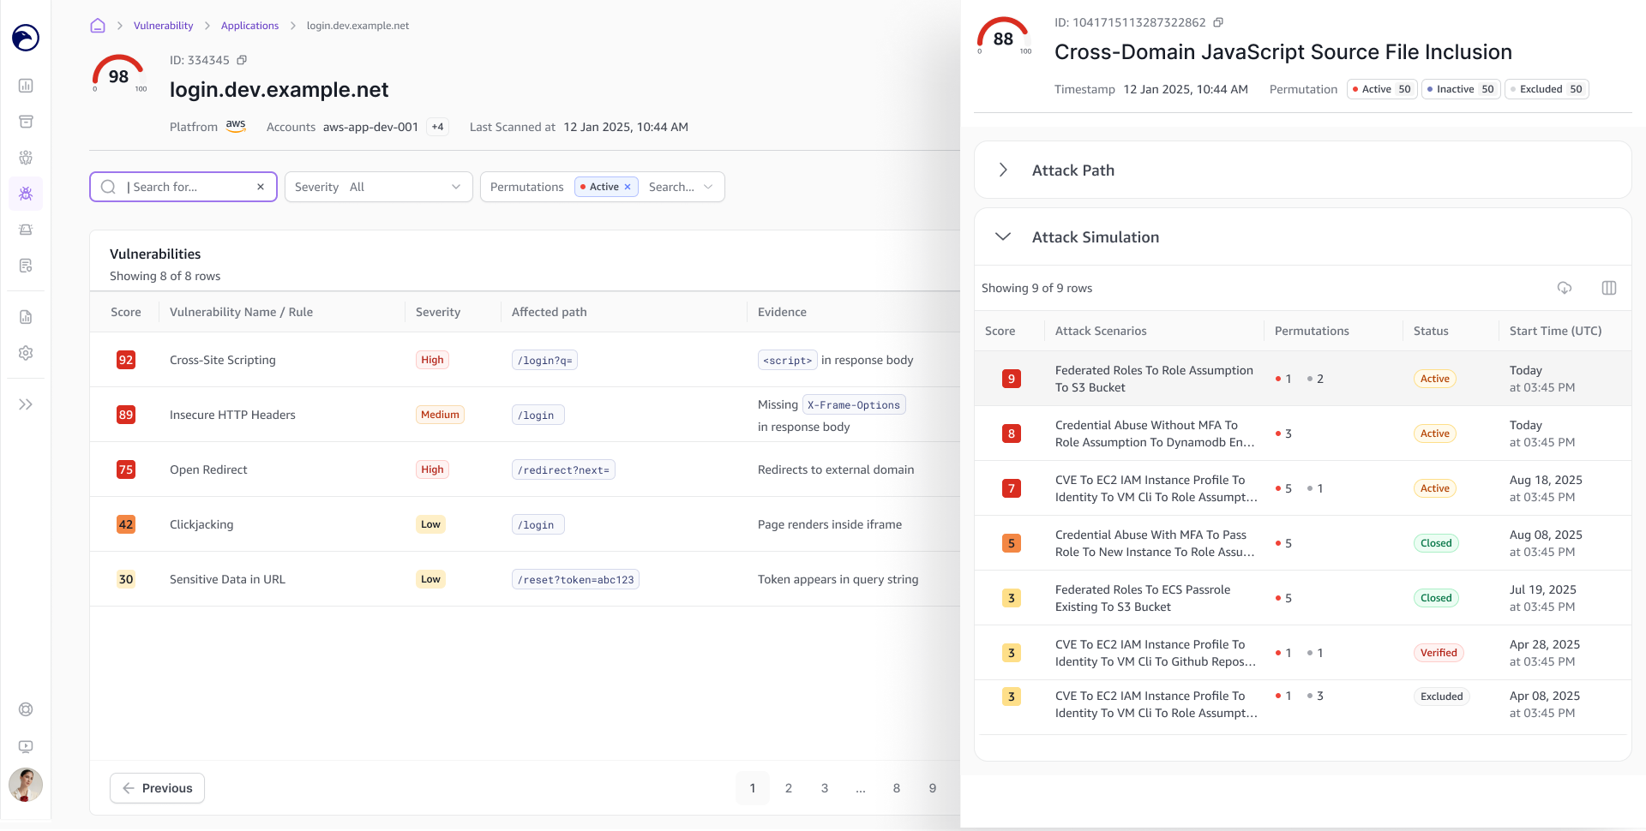
Task: Open the reports file icon in the sidebar
Action: [26, 317]
